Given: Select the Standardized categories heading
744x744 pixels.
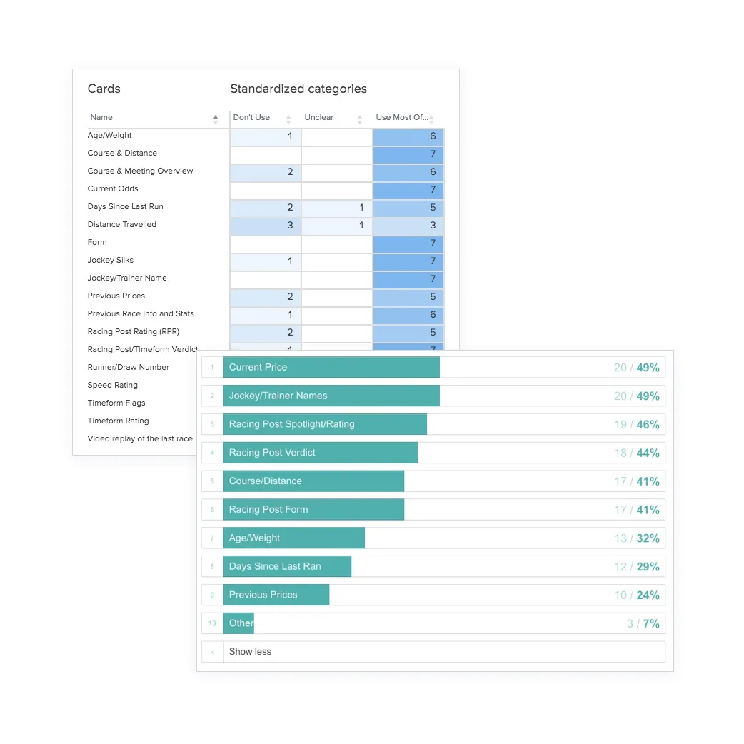Looking at the screenshot, I should [298, 89].
